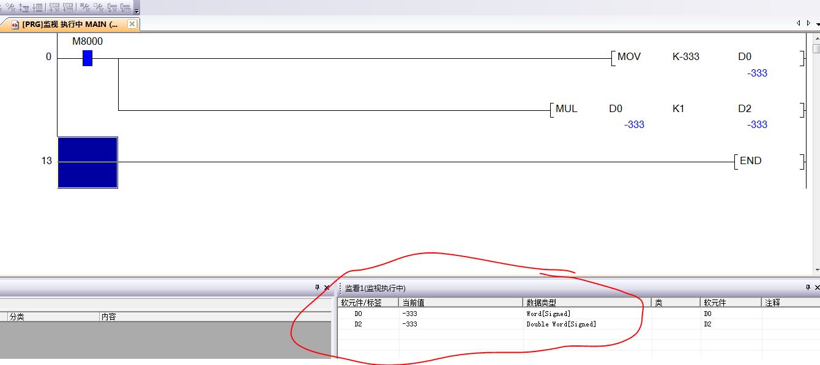The height and width of the screenshot is (365, 820).
Task: Close the [PRG] MAIN monitoring tab
Action: [132, 24]
